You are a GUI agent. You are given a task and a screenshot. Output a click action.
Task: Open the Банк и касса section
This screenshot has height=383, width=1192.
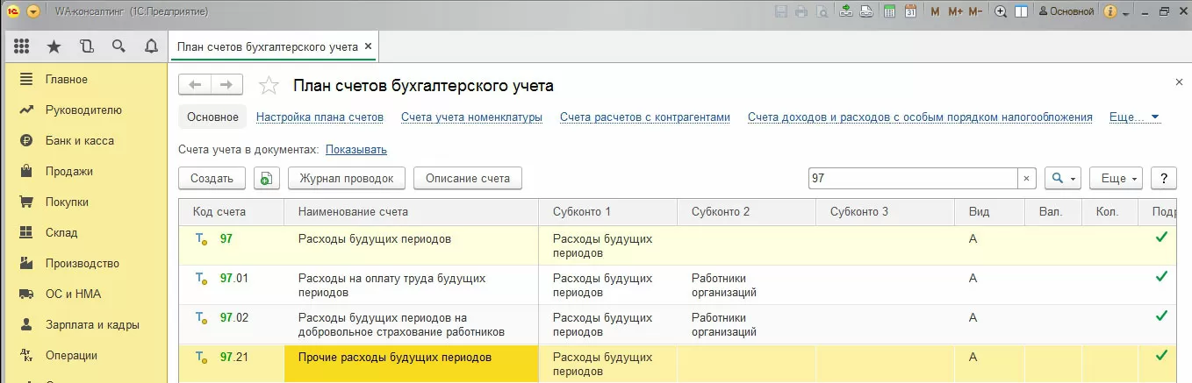click(79, 140)
